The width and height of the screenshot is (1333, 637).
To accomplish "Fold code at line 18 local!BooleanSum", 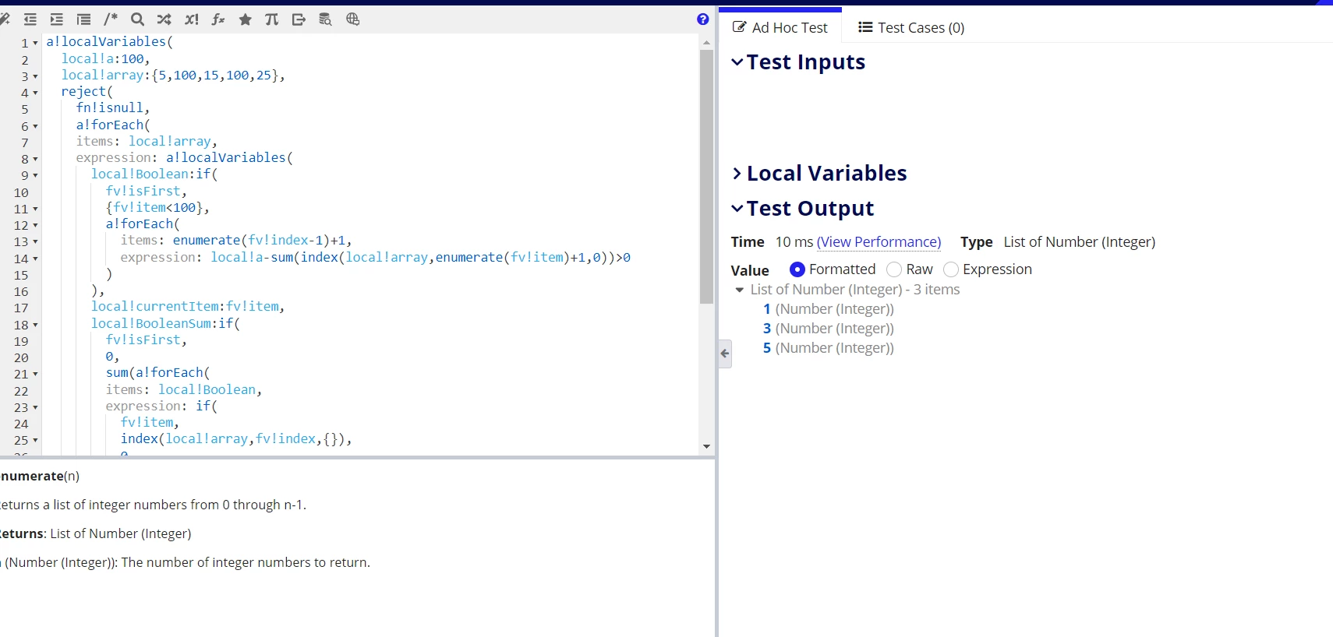I will pyautogui.click(x=35, y=326).
